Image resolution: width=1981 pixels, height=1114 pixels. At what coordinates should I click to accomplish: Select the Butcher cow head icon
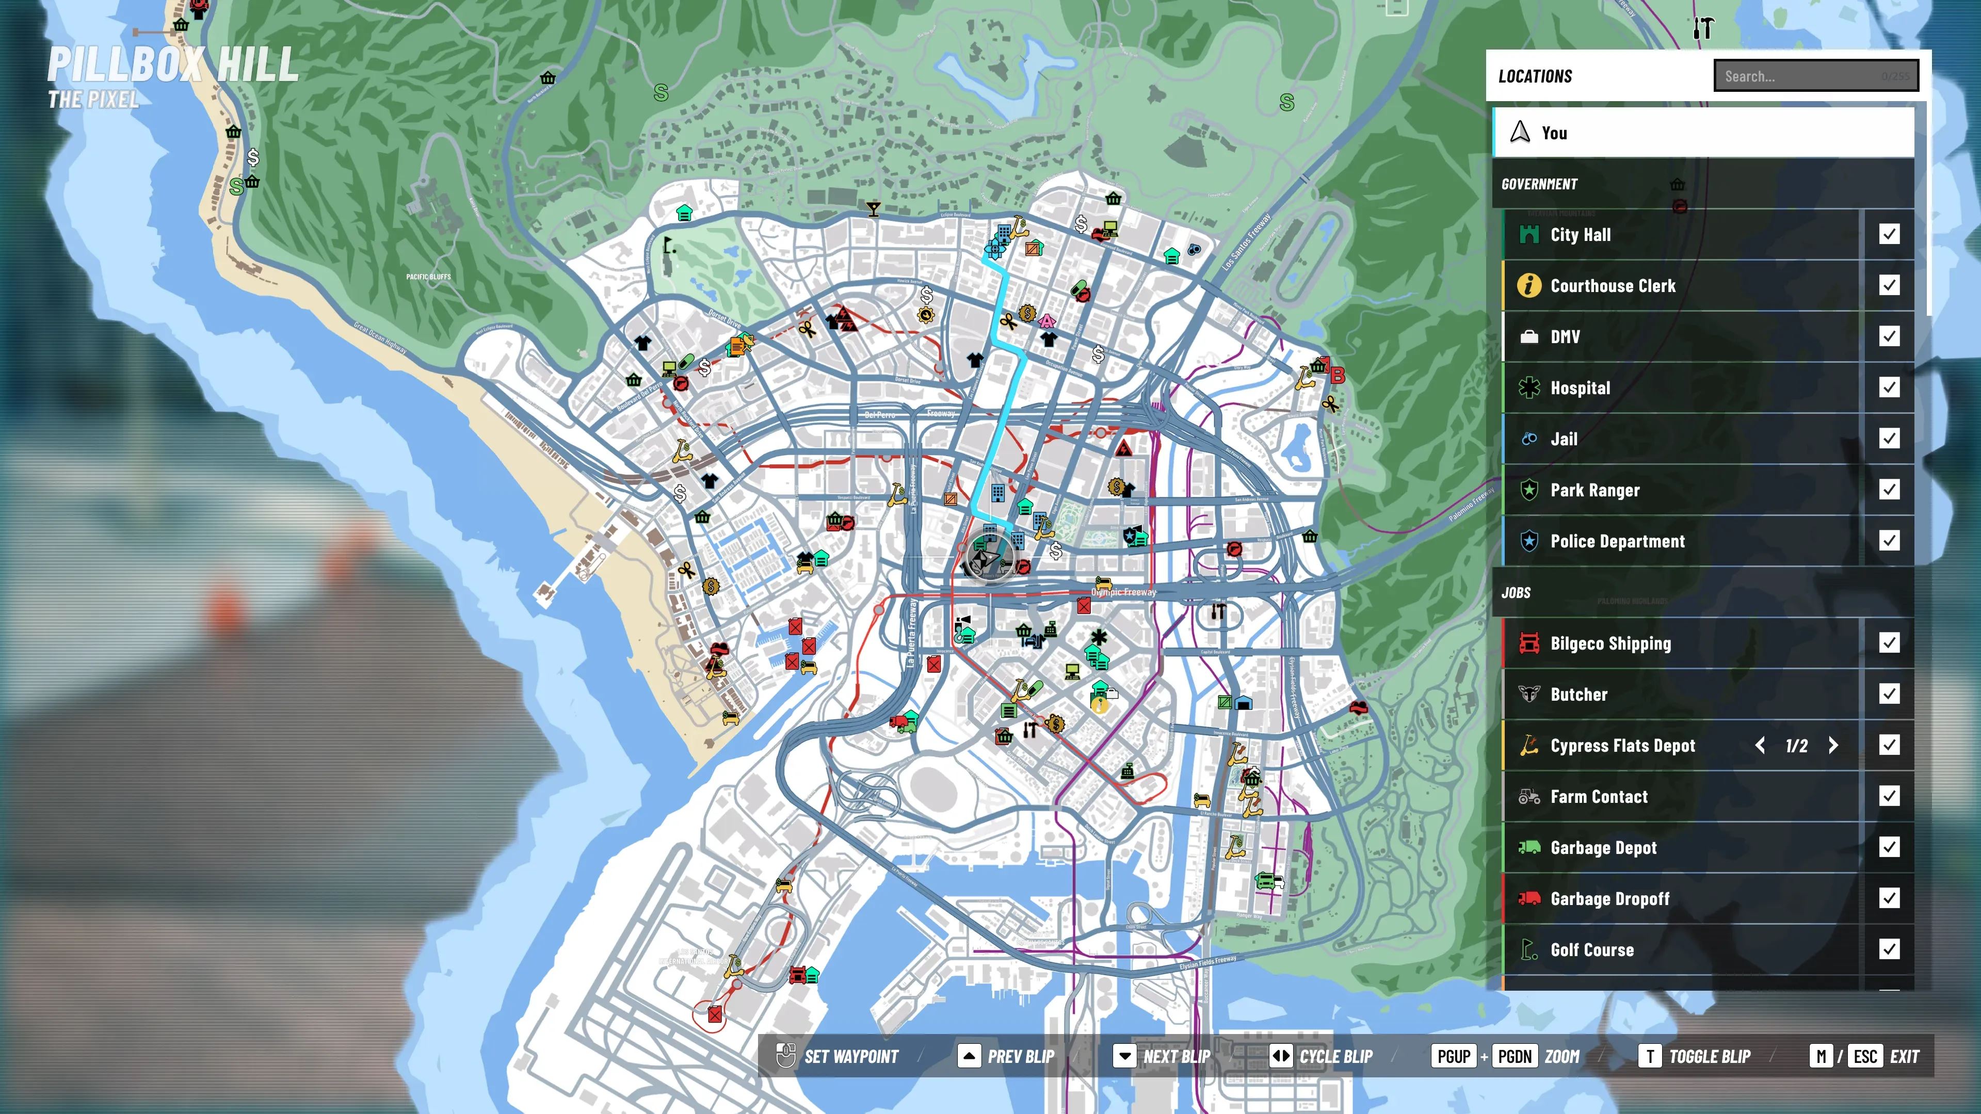[x=1529, y=694]
